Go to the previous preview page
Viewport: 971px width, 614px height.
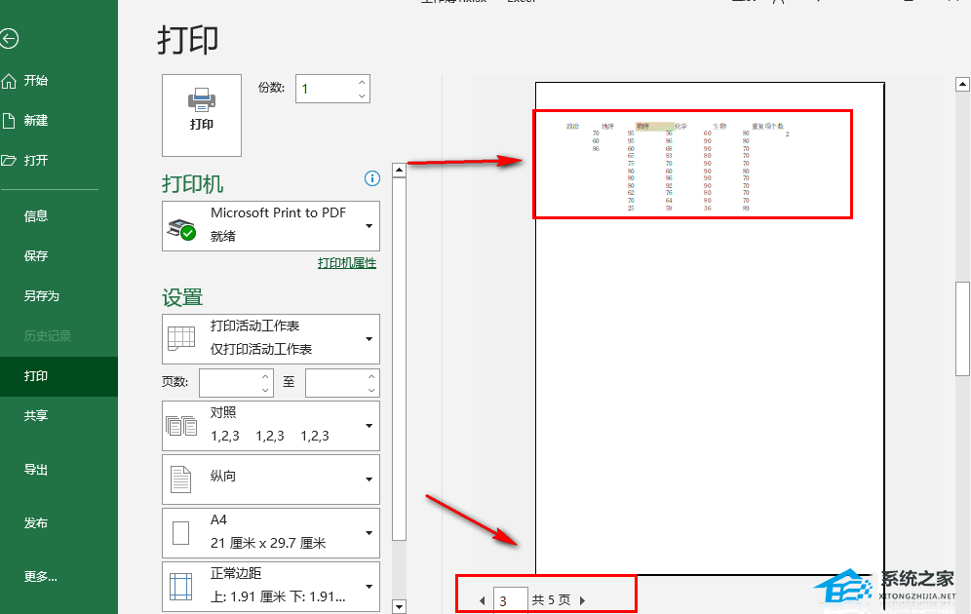483,600
